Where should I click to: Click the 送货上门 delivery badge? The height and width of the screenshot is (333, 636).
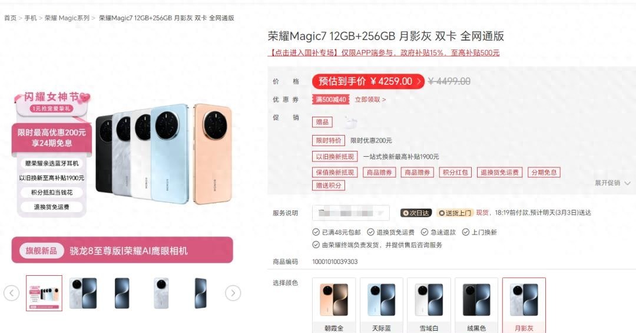pyautogui.click(x=455, y=213)
